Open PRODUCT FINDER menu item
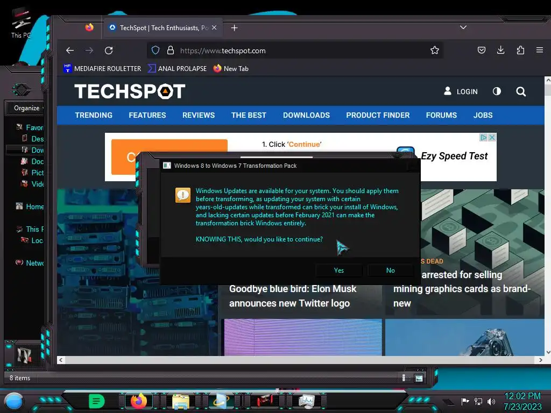 click(x=378, y=115)
